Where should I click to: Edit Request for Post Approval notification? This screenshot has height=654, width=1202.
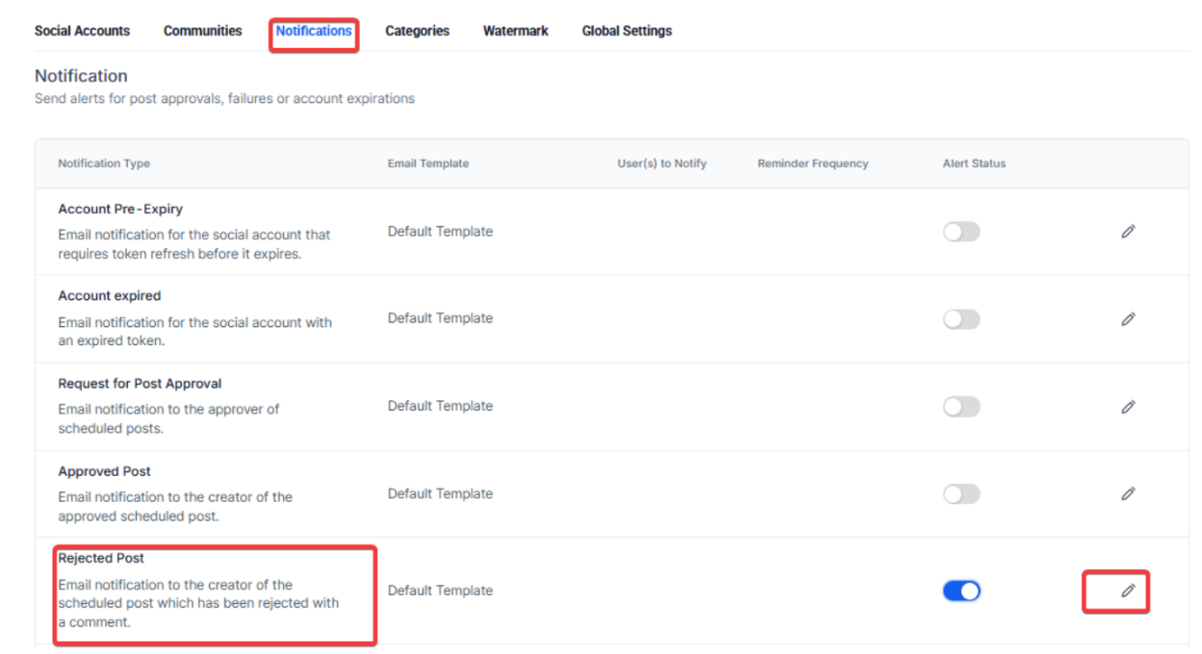(1128, 407)
